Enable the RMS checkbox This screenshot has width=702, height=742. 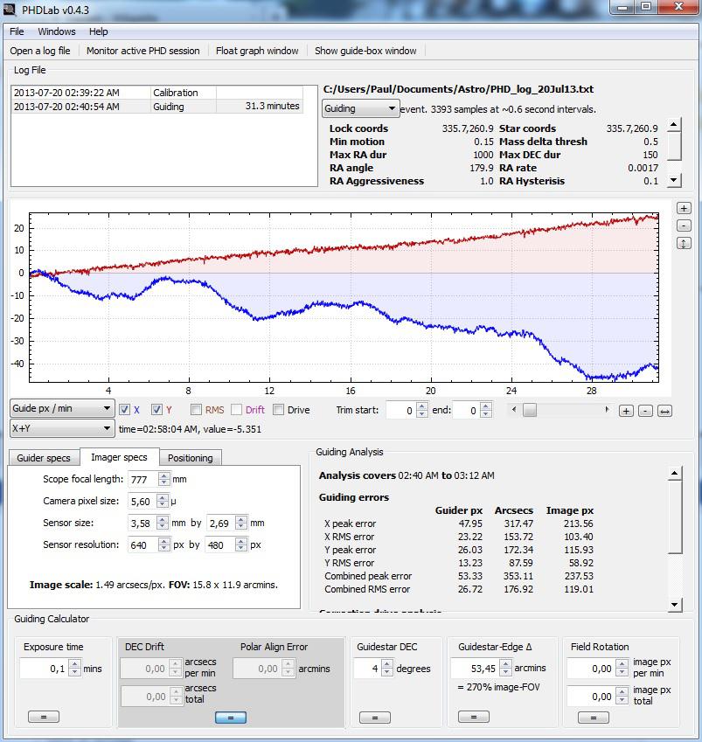tap(196, 410)
